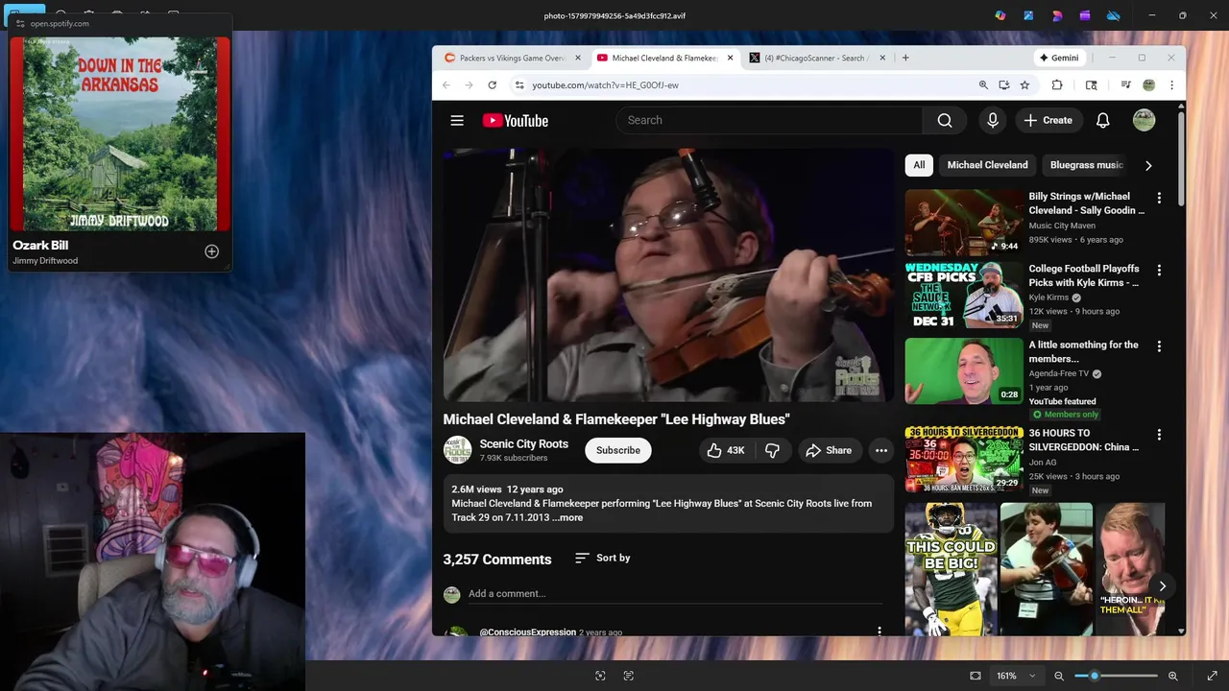1229x691 pixels.
Task: Open the Jimmy Driftwood artist link in Spotify
Action: pos(45,261)
